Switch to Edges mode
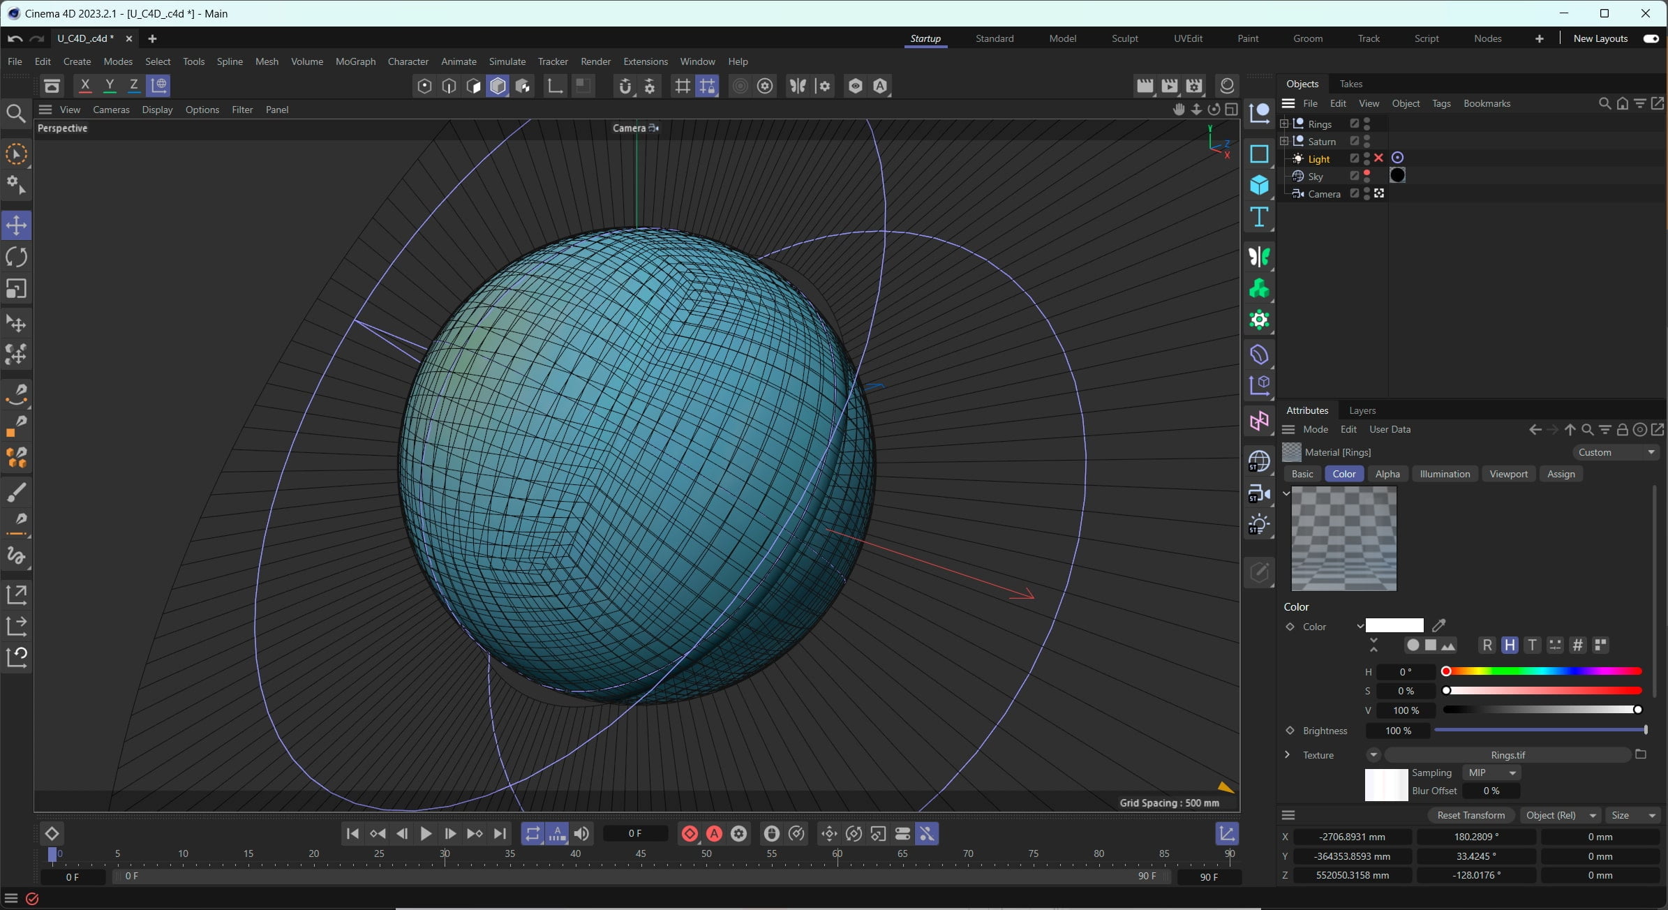Image resolution: width=1668 pixels, height=910 pixels. coord(449,86)
